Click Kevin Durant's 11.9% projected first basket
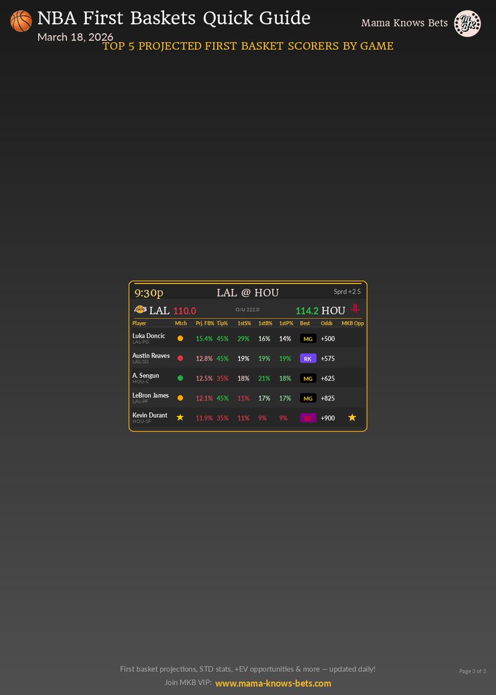Image resolution: width=496 pixels, height=695 pixels. 205,418
